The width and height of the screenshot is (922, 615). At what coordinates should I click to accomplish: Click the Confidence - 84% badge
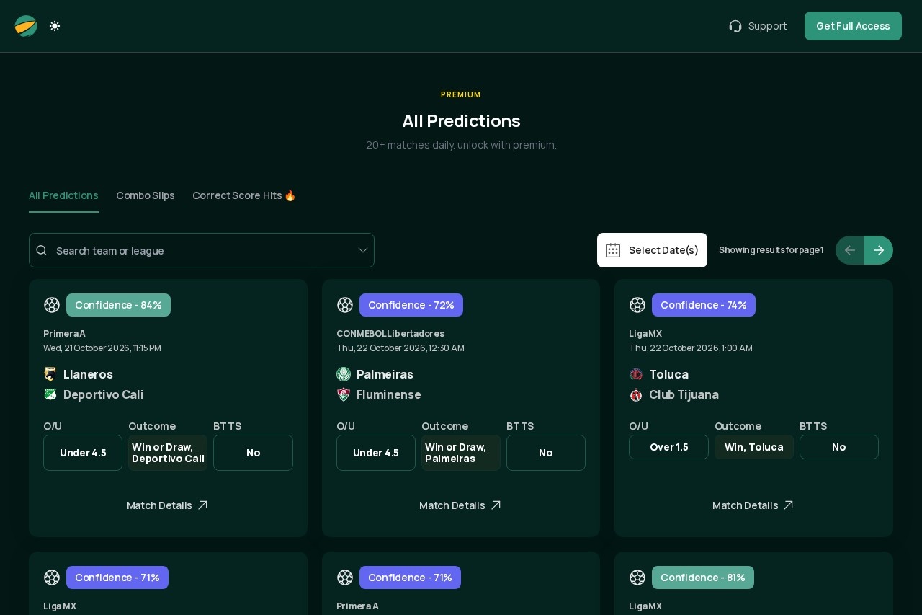coord(118,305)
